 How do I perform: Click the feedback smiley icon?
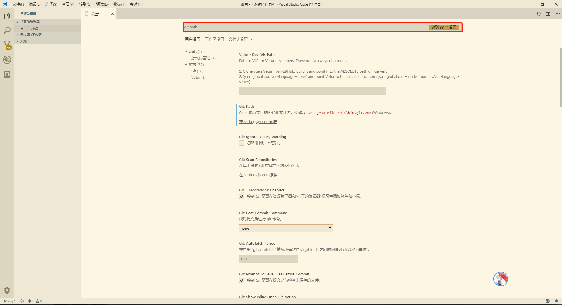[547, 301]
